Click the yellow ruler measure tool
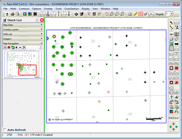 click(x=135, y=14)
